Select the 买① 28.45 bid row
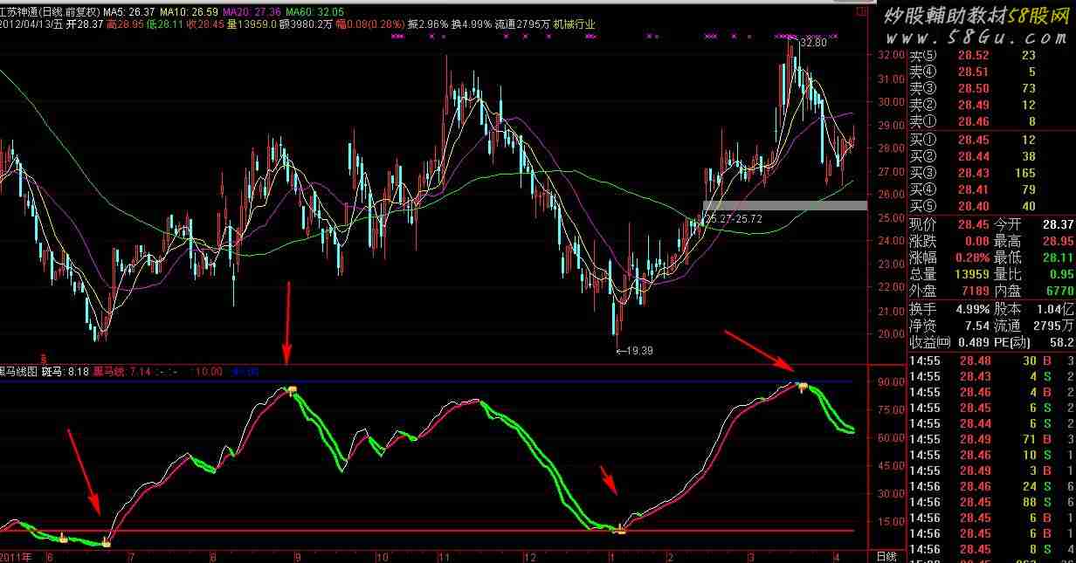 (x=975, y=140)
